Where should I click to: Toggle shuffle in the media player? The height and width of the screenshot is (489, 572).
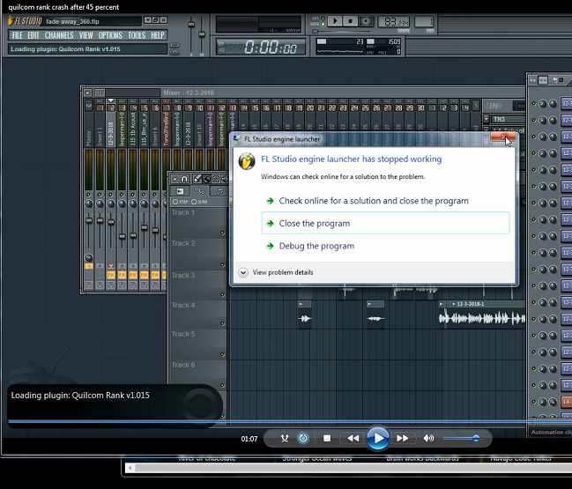pyautogui.click(x=285, y=438)
